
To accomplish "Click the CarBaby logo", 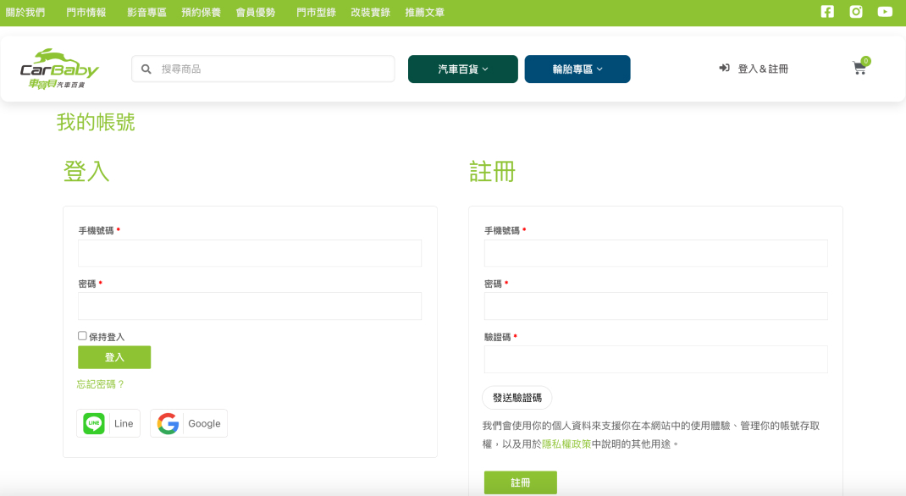I will tap(59, 69).
